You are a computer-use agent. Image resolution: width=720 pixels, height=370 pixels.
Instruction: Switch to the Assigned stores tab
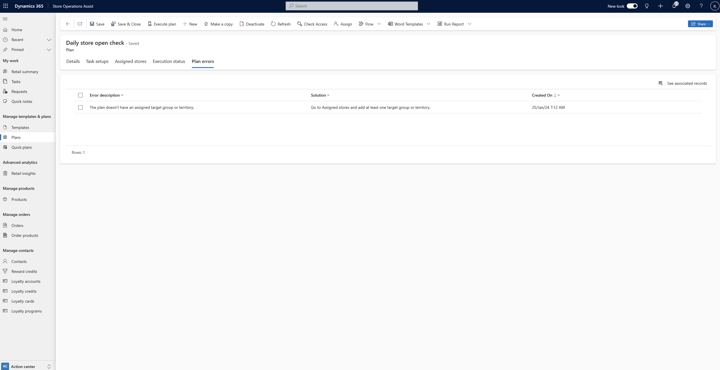[x=130, y=61]
